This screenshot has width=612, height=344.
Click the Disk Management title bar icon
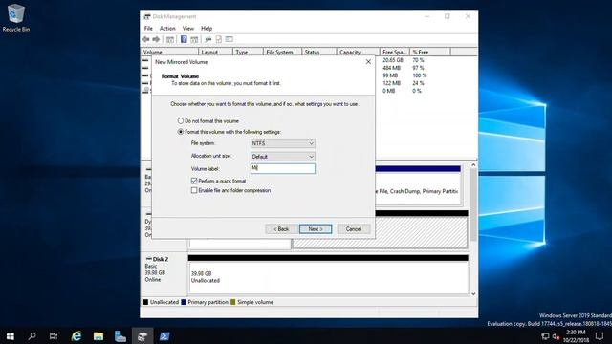point(147,17)
